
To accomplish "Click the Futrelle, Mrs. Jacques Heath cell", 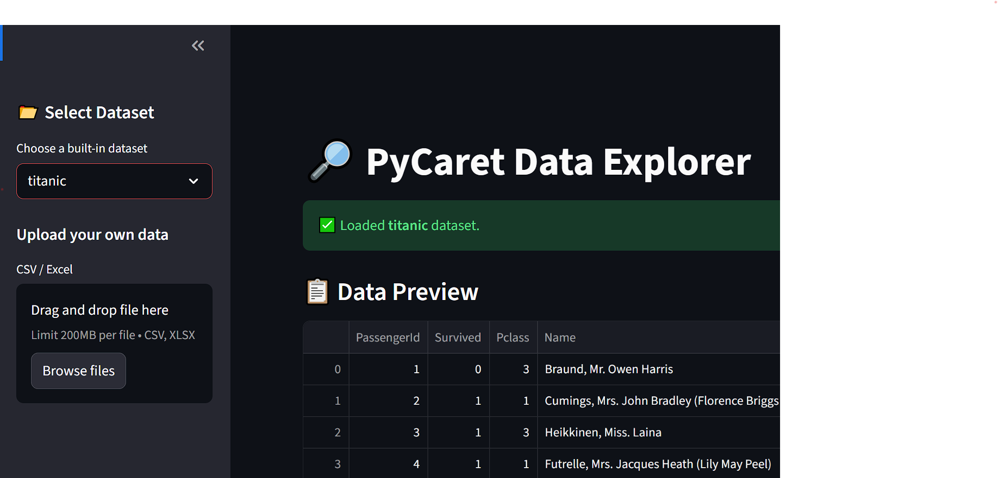I will (x=658, y=464).
